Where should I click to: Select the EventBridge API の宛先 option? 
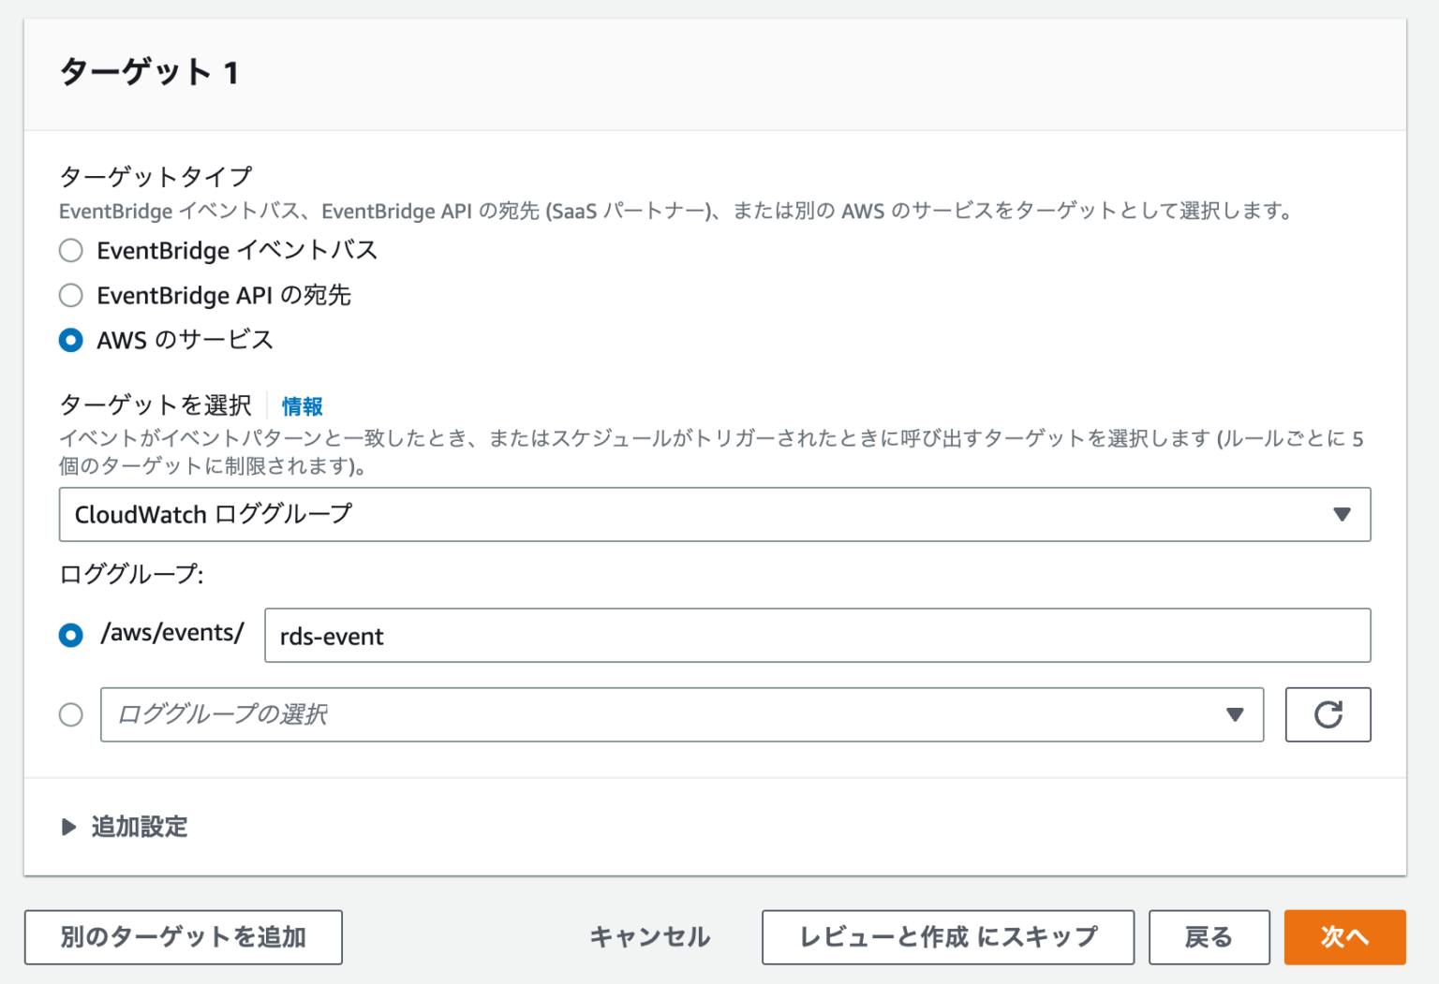coord(70,295)
